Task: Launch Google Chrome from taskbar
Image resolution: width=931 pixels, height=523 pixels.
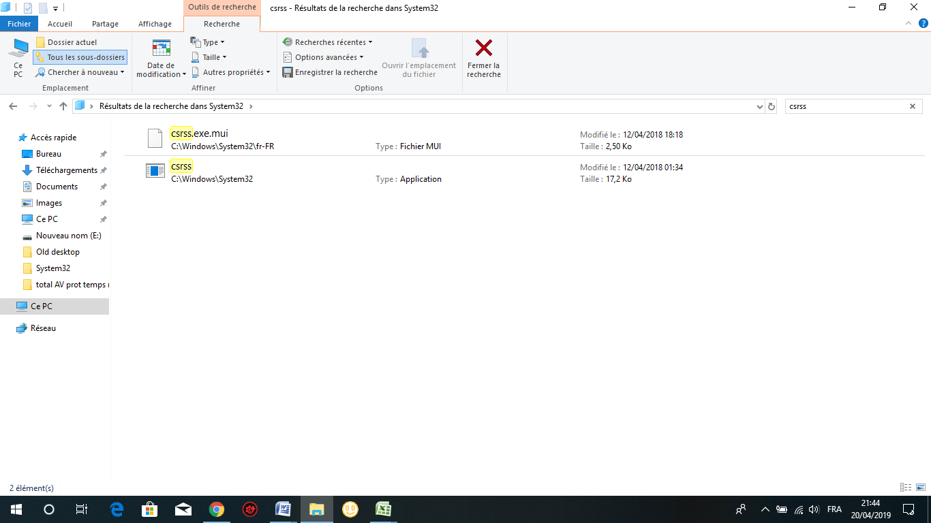Action: point(217,509)
